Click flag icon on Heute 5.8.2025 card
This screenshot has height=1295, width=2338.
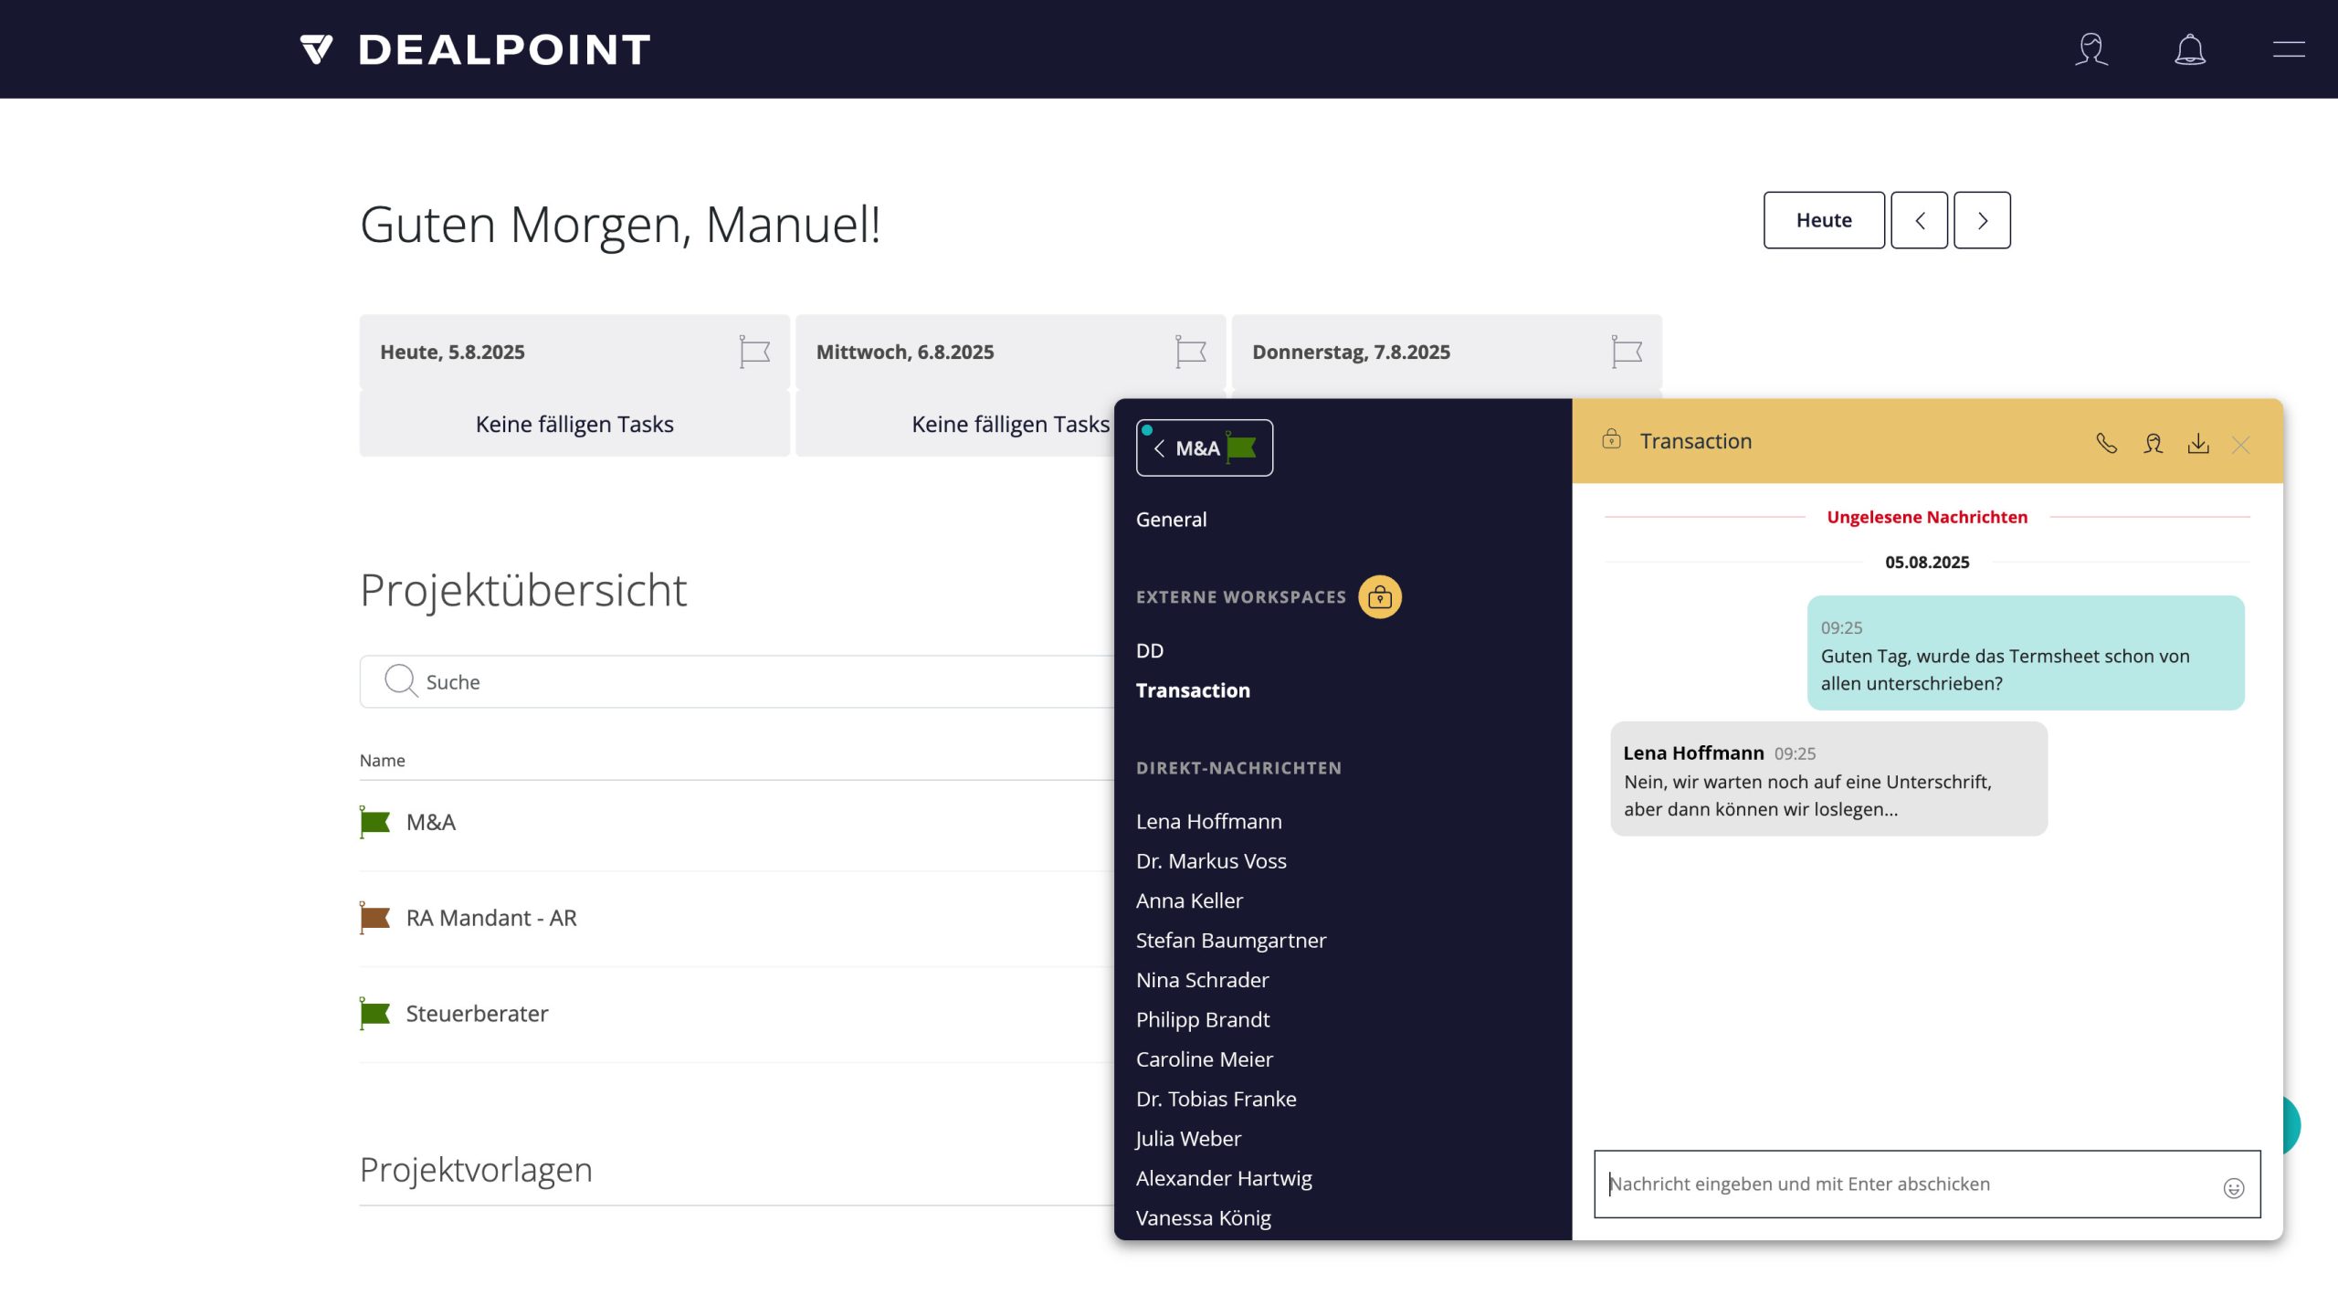[x=754, y=352]
